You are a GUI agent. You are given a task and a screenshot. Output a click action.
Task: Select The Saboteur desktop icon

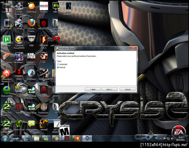tap(44, 92)
